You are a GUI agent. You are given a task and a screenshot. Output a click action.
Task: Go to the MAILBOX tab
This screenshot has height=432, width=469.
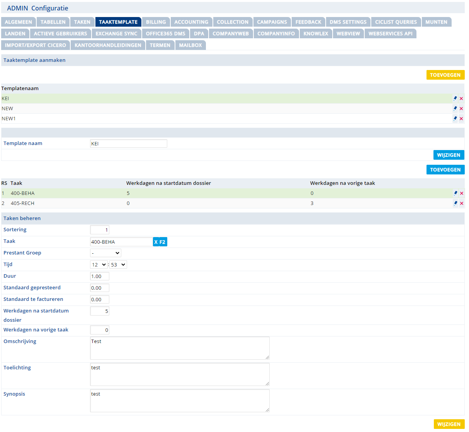(190, 45)
